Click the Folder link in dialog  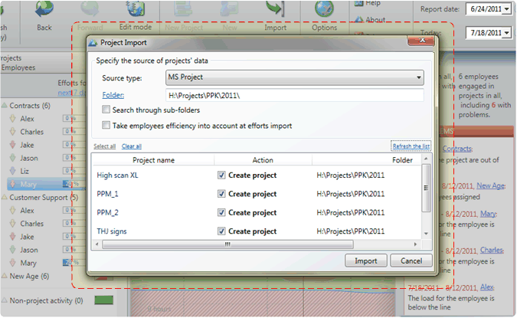click(x=113, y=95)
